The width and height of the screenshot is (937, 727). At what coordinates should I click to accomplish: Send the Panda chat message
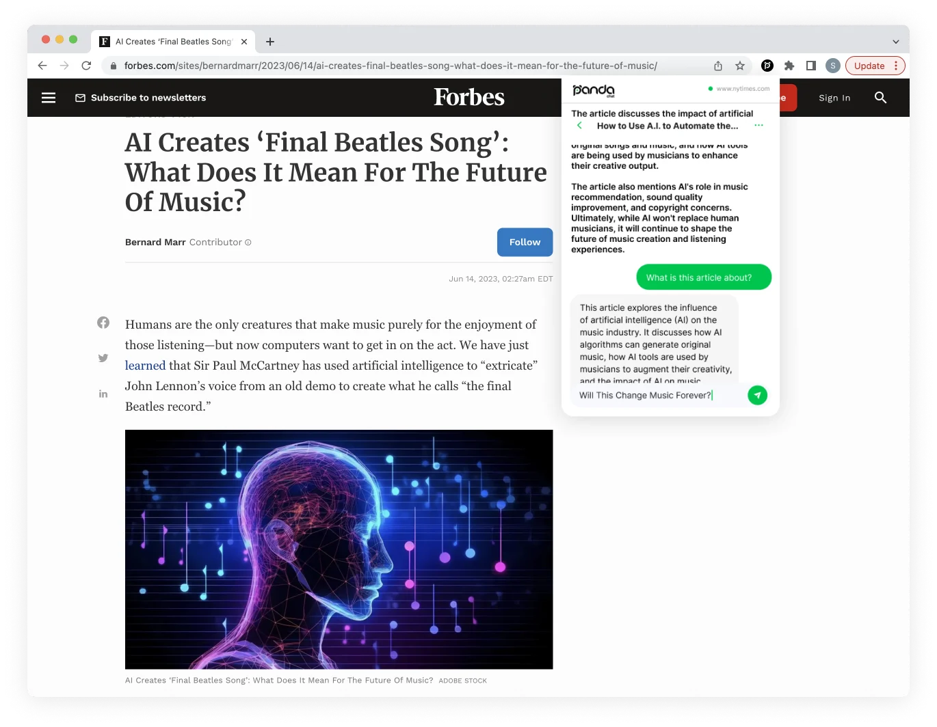pyautogui.click(x=757, y=395)
